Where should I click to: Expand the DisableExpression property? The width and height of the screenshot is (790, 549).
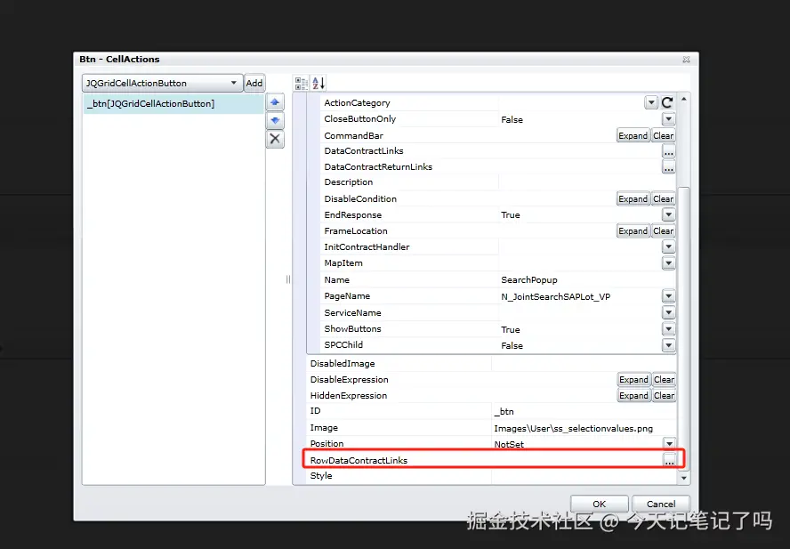tap(633, 380)
